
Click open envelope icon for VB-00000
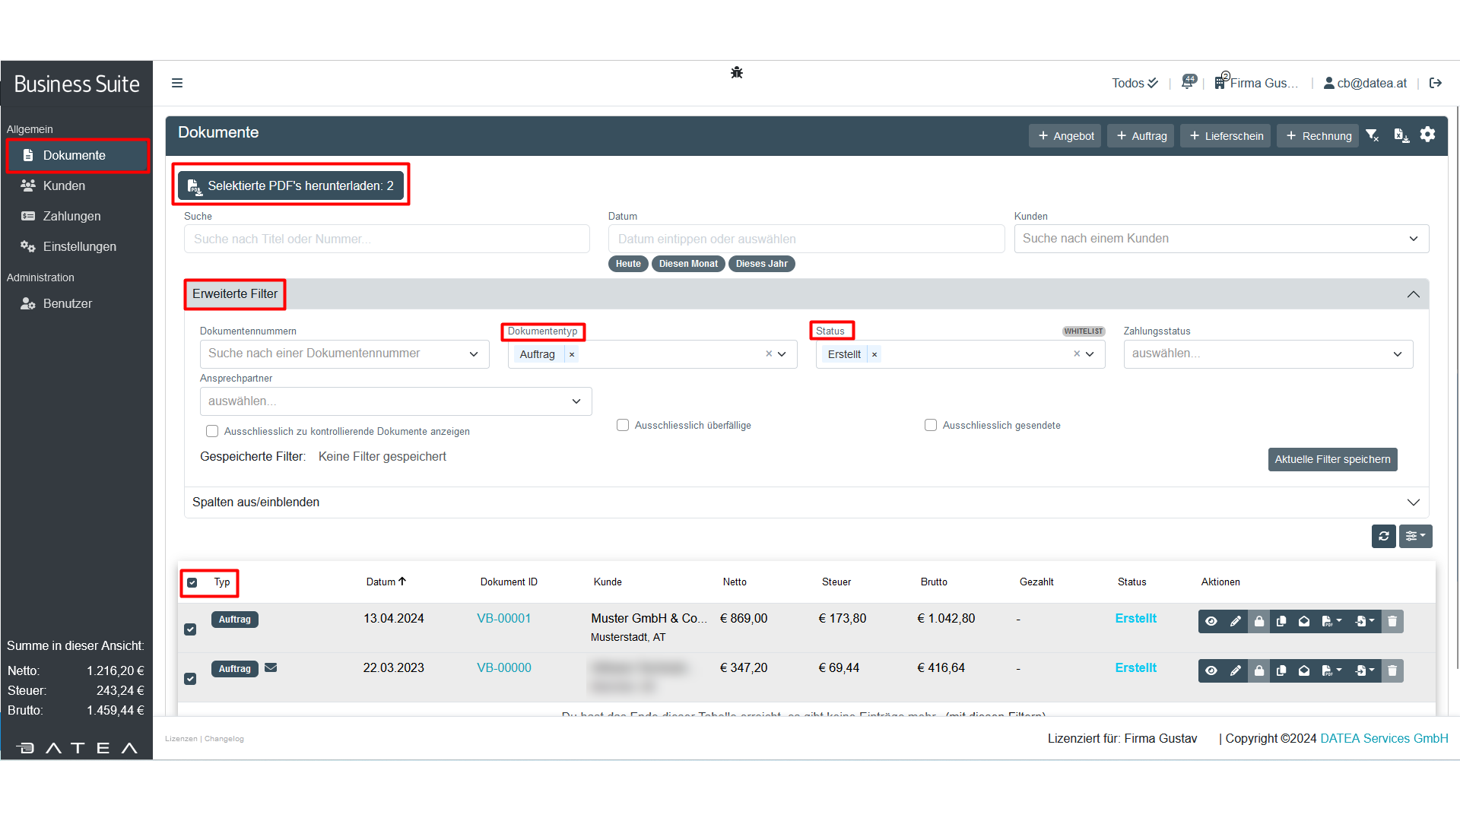(1304, 670)
